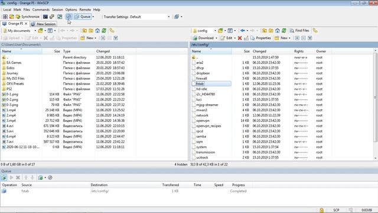This screenshot has width=378, height=213.
Task: Delete selected remote file with red X
Action: (x=240, y=38)
